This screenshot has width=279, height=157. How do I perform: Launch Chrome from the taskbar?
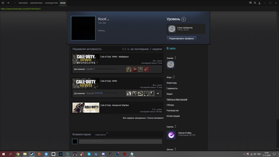pyautogui.click(x=18, y=154)
